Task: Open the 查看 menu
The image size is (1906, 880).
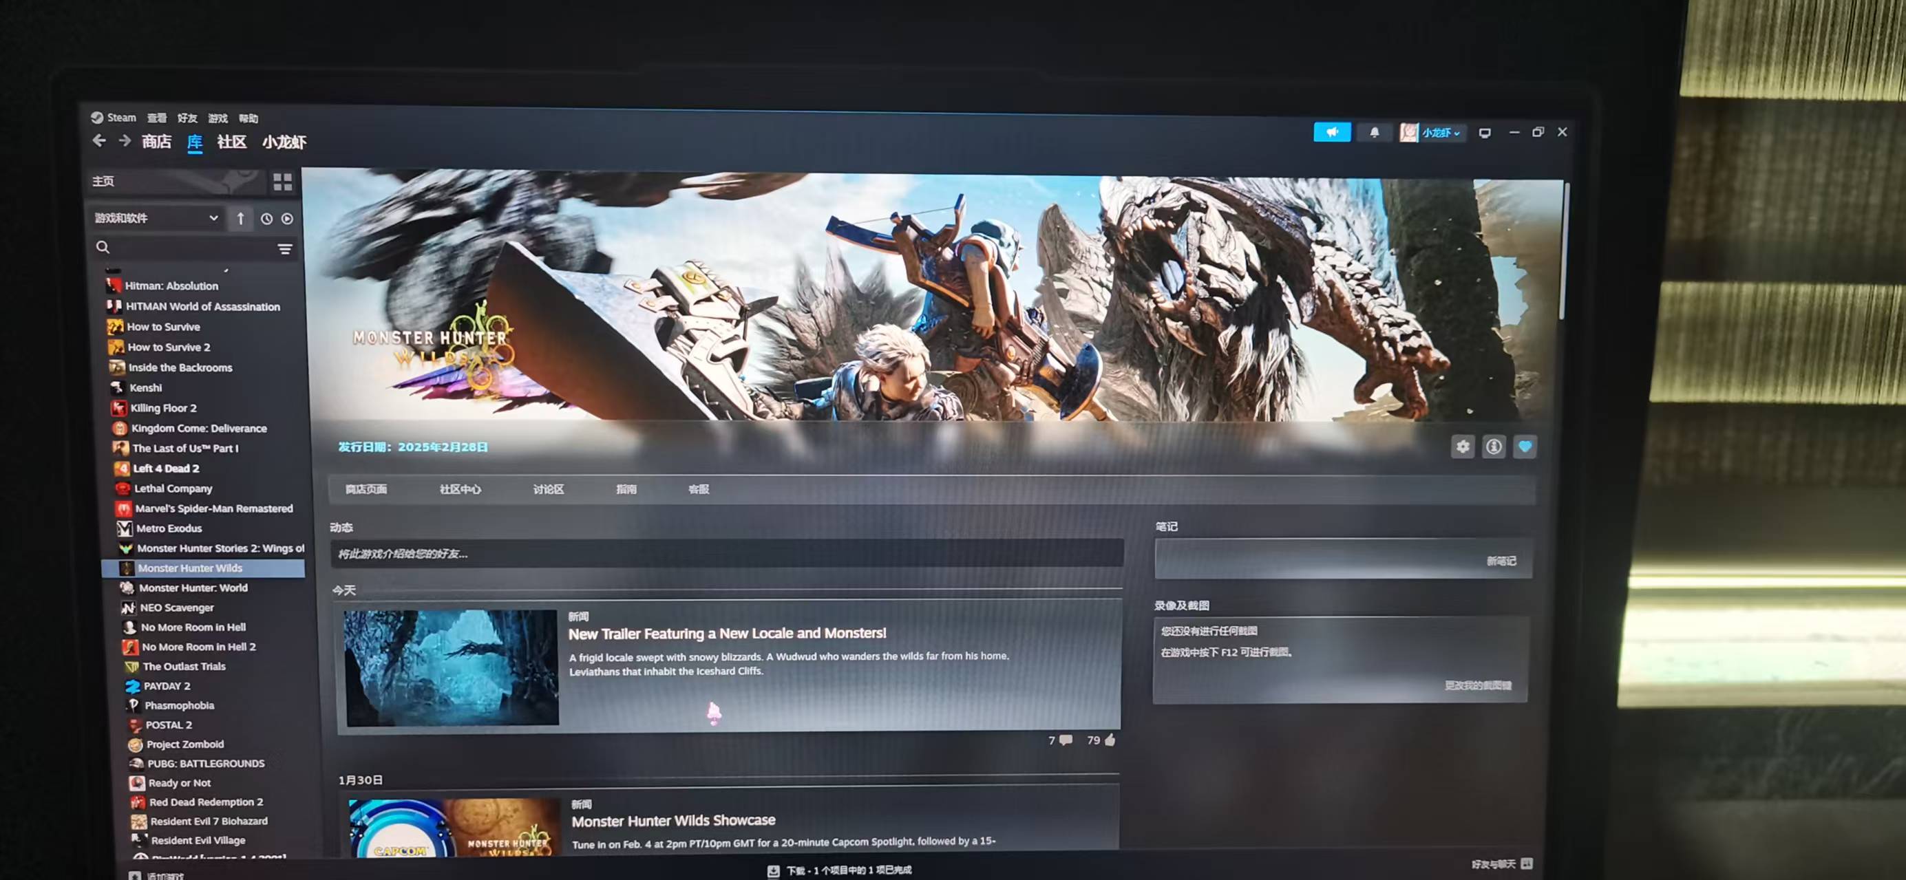Action: click(157, 118)
